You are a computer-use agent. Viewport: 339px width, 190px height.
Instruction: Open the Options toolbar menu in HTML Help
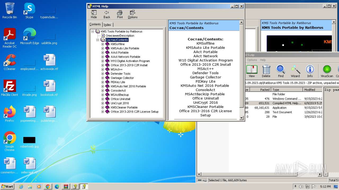[x=133, y=14]
